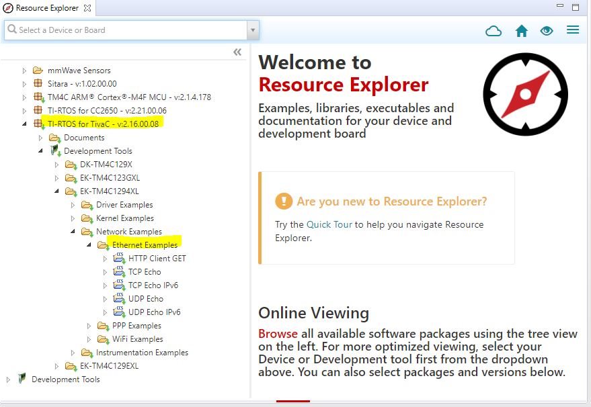Screen dimensions: 591x407
Task: Click the search magnifier icon
Action: pos(12,29)
